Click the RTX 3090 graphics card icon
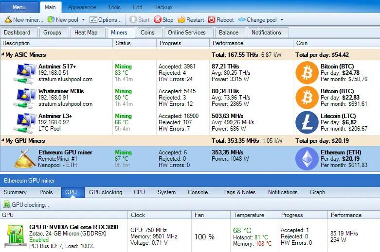Screen dimensions: 380x252 click(x=16, y=236)
